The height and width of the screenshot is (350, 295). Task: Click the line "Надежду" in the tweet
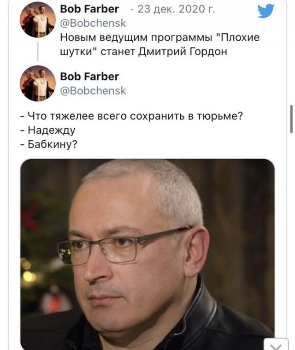coord(47,130)
